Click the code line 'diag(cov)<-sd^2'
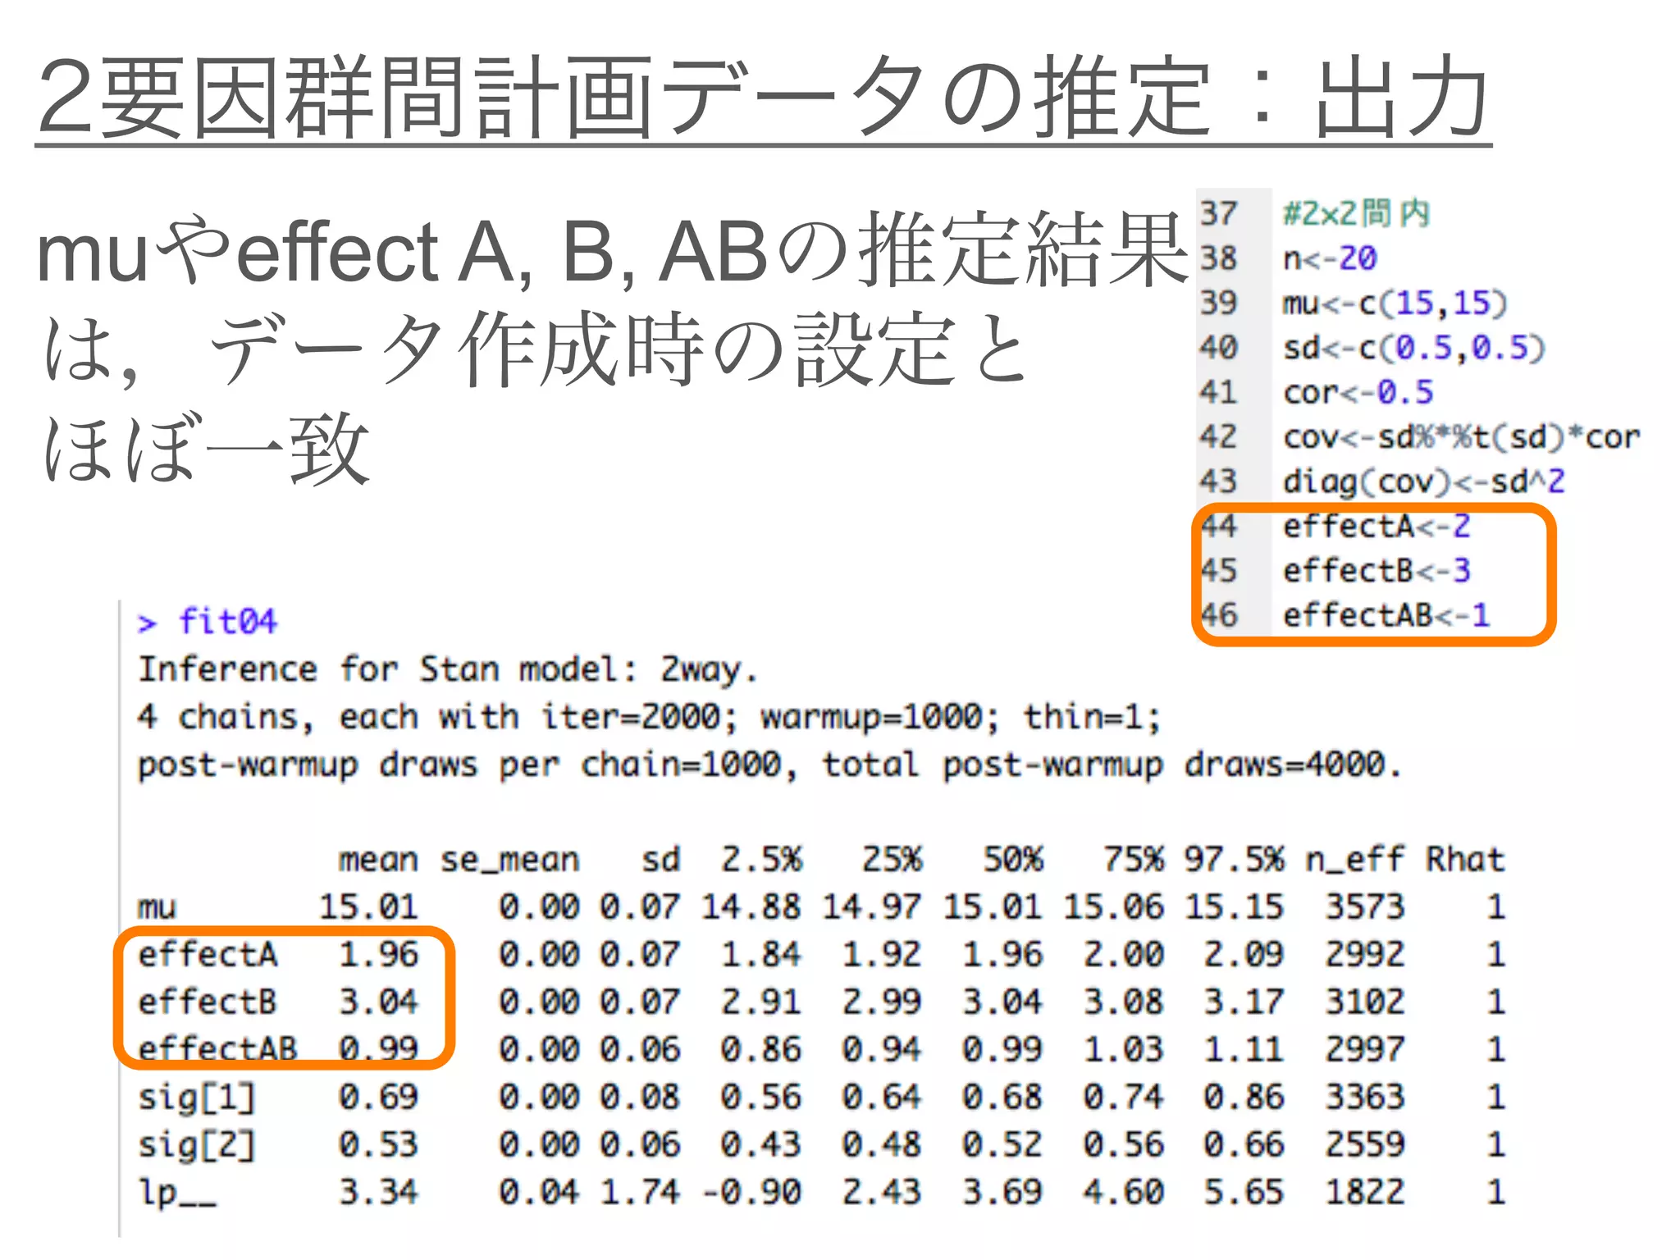The height and width of the screenshot is (1260, 1680). (1423, 482)
